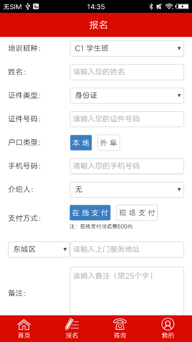Expand the 介绍人 dropdown
Image resolution: width=192 pixels, height=342 pixels.
pyautogui.click(x=127, y=190)
